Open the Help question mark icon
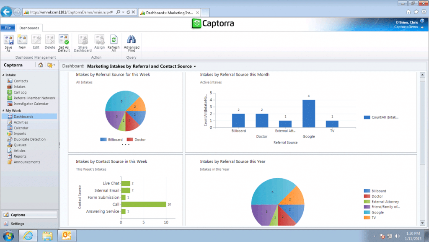The image size is (429, 242). (422, 21)
